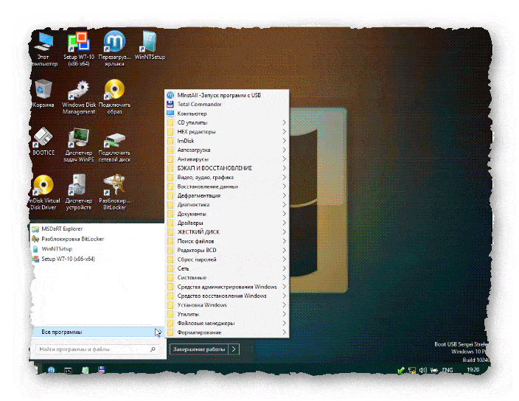Viewport: 519px width, 401px height.
Task: Launch the Setup W7-10 (x86-x64) desktop shortcut
Action: [79, 49]
